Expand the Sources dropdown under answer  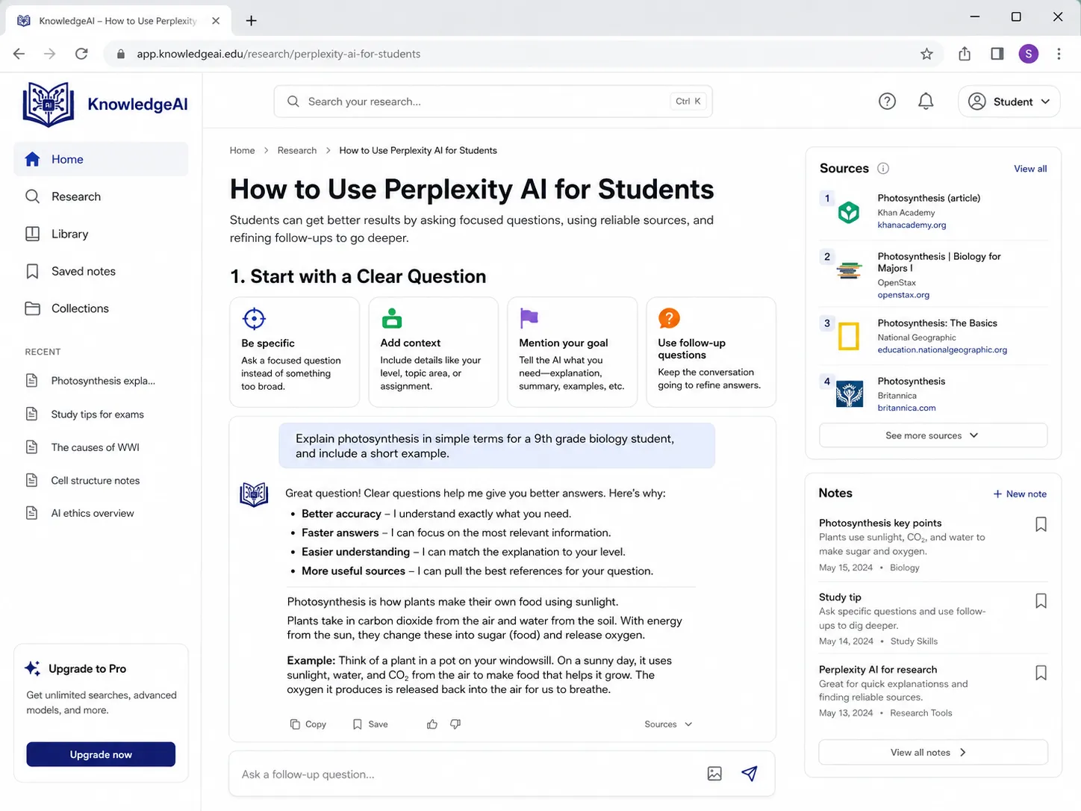[668, 724]
